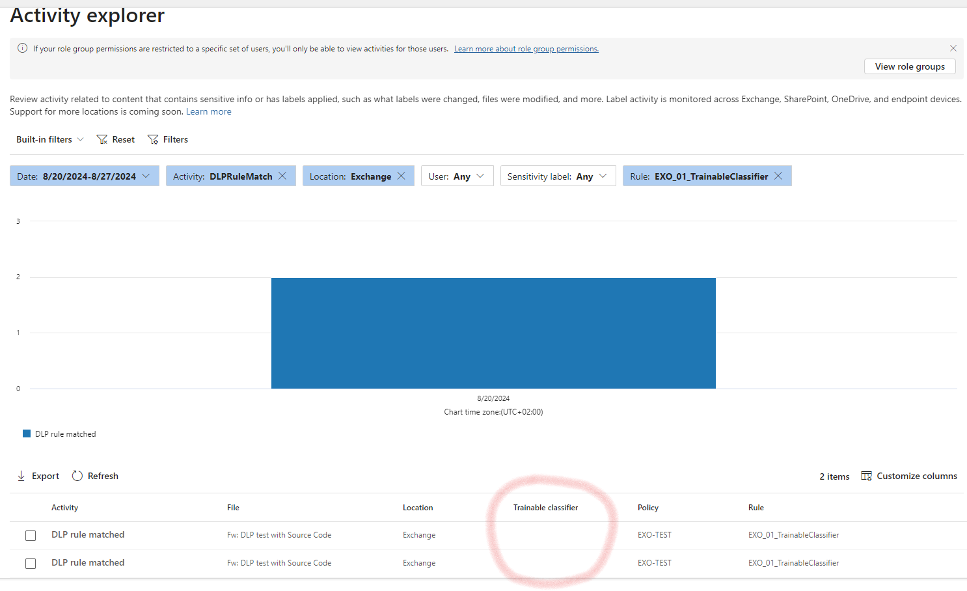Open the Sensitivity label Any dropdown
Viewport: 967px width, 591px height.
coord(602,175)
